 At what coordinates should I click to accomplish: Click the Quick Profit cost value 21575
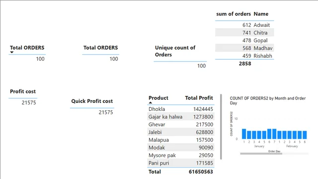pos(106,112)
